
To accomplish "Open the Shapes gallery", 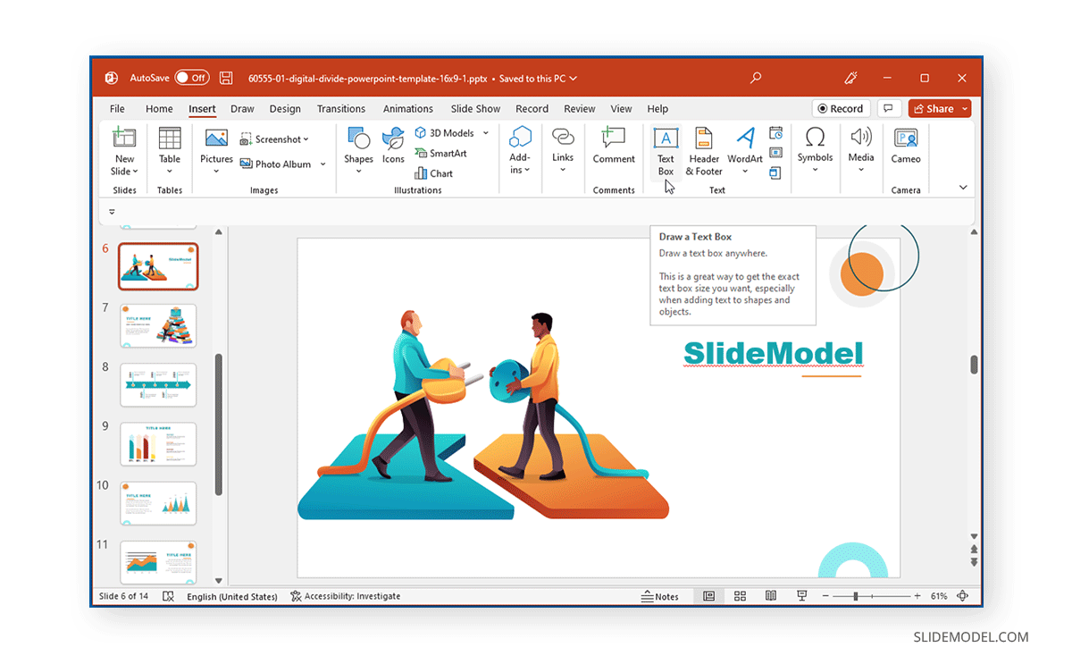I will (x=358, y=147).
